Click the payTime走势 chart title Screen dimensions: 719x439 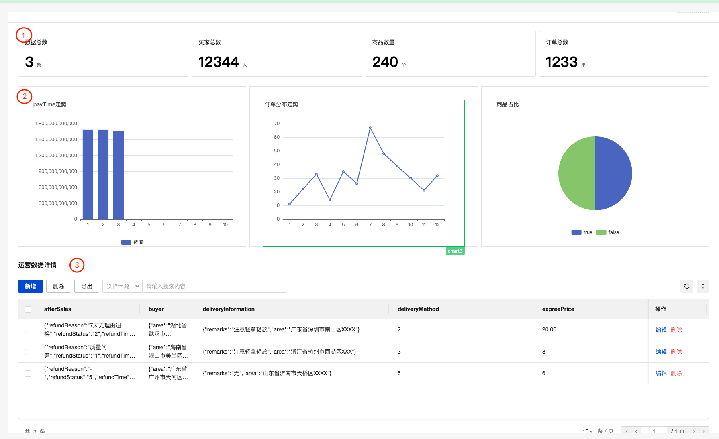pyautogui.click(x=50, y=104)
